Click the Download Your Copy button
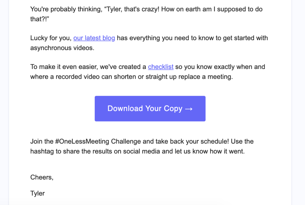 pos(150,109)
